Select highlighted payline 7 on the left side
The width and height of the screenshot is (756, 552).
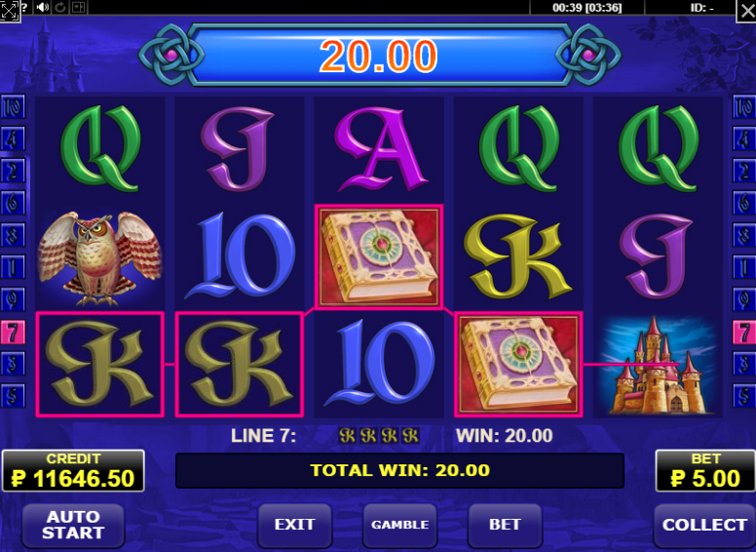click(13, 333)
